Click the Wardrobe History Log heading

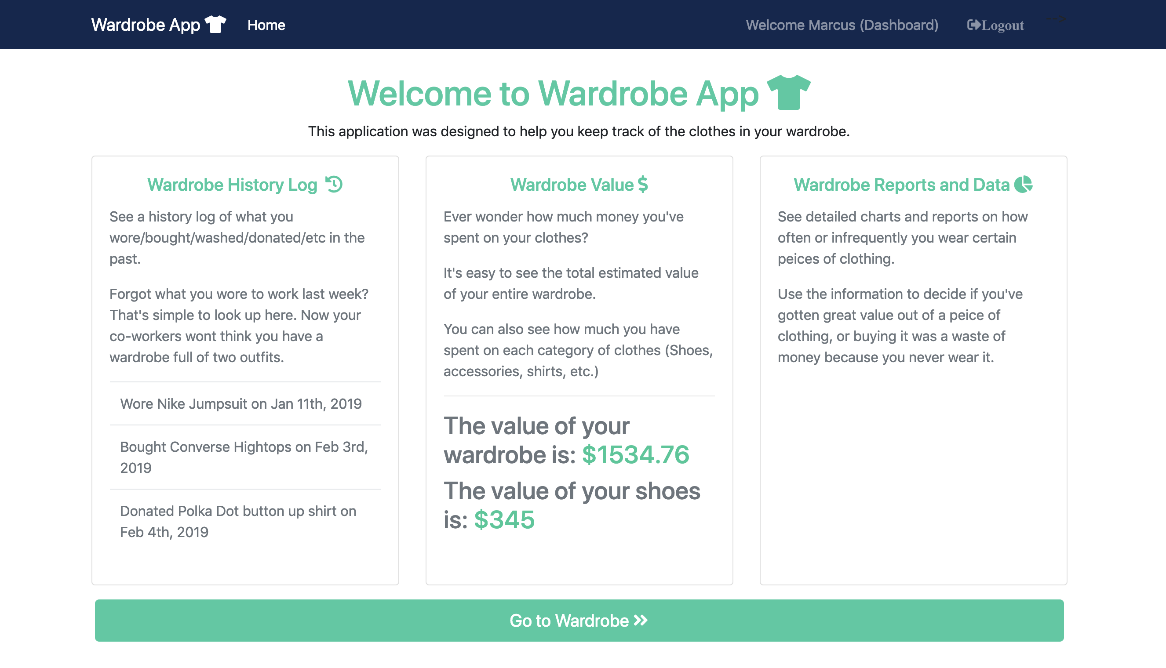(232, 185)
